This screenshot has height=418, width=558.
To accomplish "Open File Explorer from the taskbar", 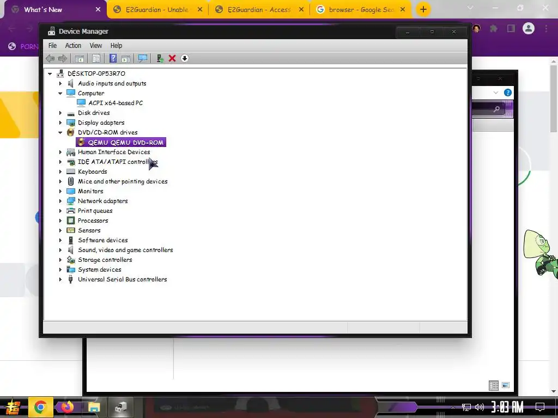I will pos(94,407).
